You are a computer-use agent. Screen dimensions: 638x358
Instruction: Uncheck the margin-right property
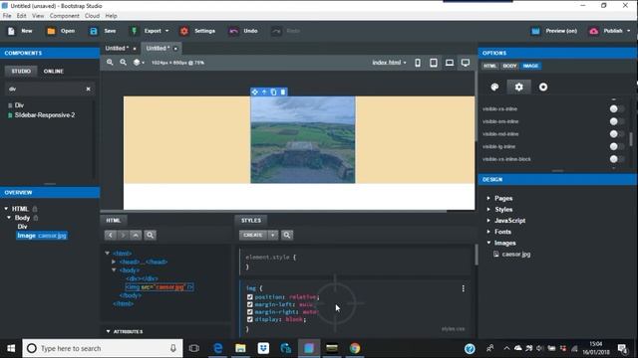pos(250,312)
